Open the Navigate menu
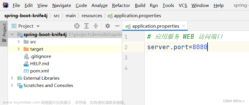Image resolution: width=249 pixels, height=105 pixels. [x=62, y=6]
